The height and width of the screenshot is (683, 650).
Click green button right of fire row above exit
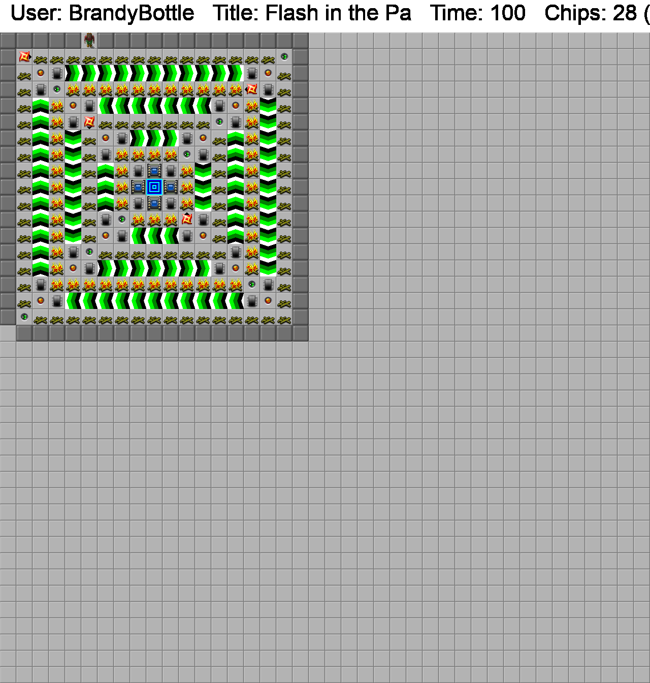187,154
